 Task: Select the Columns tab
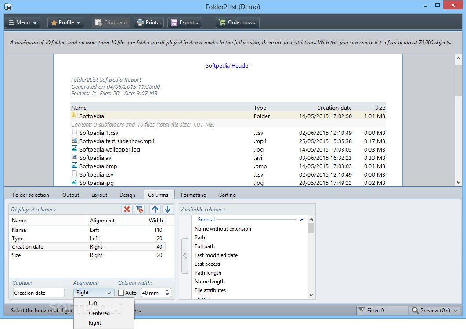[158, 195]
